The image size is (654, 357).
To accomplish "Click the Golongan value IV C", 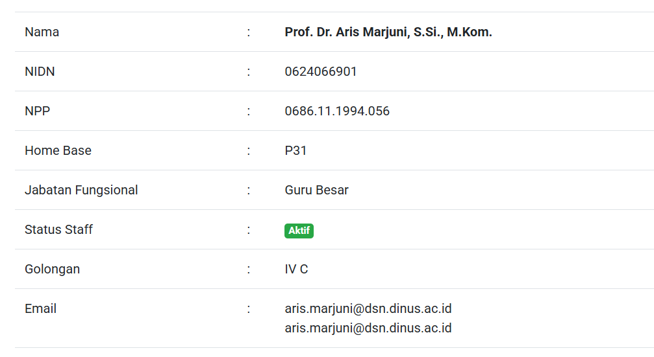I will coord(296,269).
